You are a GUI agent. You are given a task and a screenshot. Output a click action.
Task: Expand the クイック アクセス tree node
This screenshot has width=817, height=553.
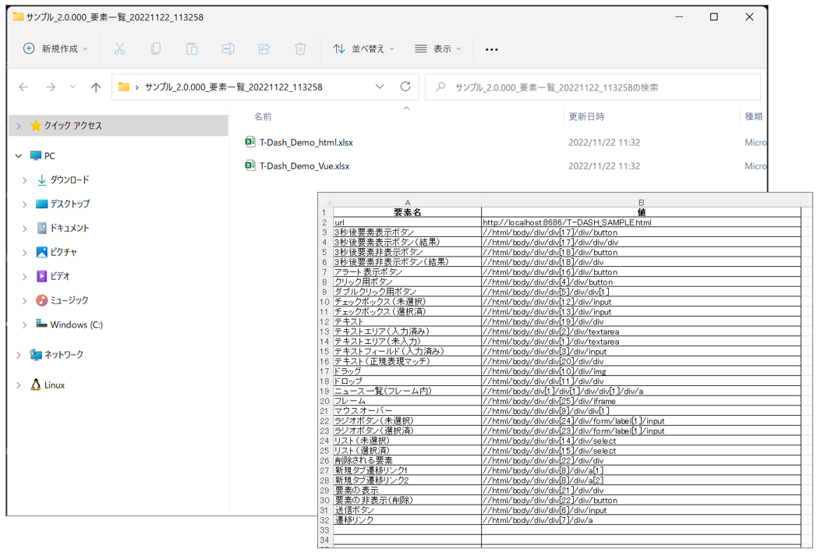19,126
